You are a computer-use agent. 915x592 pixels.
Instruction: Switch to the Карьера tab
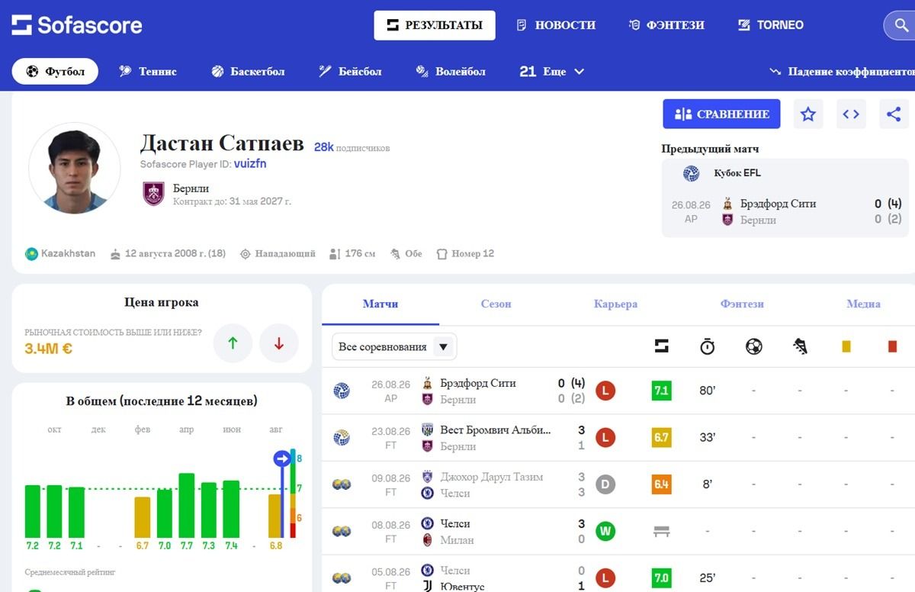(615, 304)
